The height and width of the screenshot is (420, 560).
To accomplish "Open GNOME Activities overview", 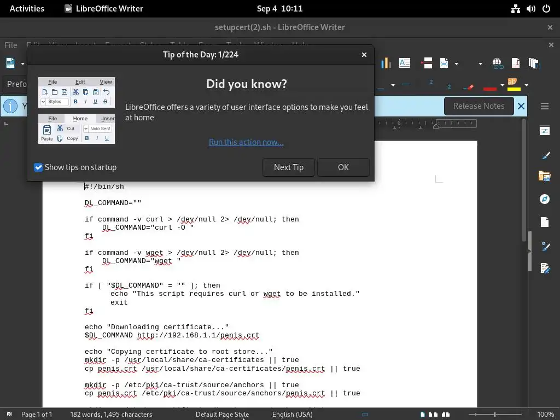I will 27,9.
